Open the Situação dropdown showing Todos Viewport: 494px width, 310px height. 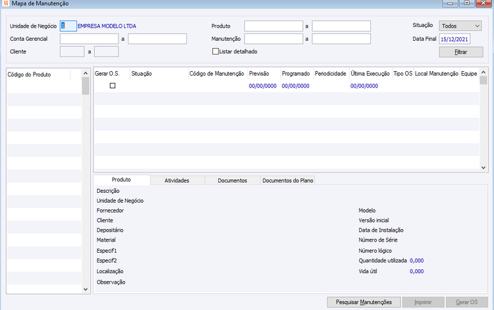tap(460, 26)
